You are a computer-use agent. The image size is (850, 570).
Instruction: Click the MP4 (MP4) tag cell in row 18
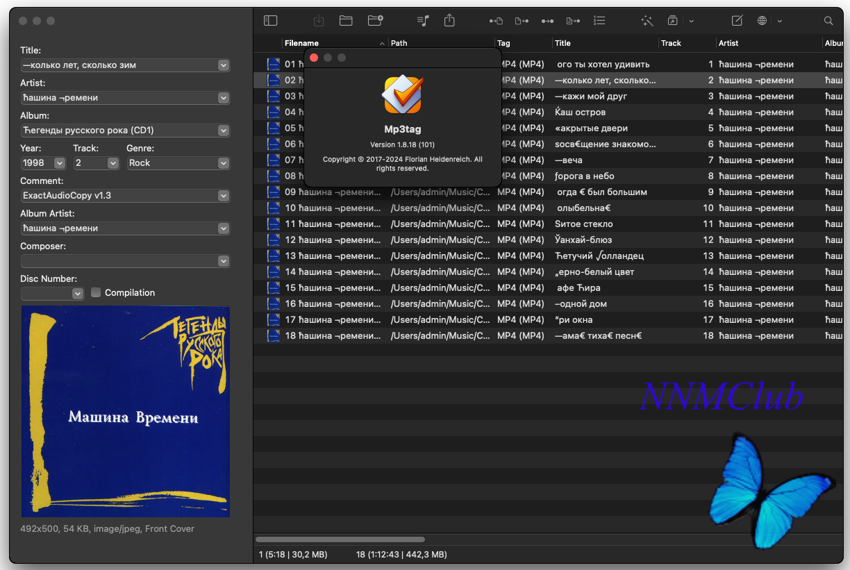[x=521, y=335]
